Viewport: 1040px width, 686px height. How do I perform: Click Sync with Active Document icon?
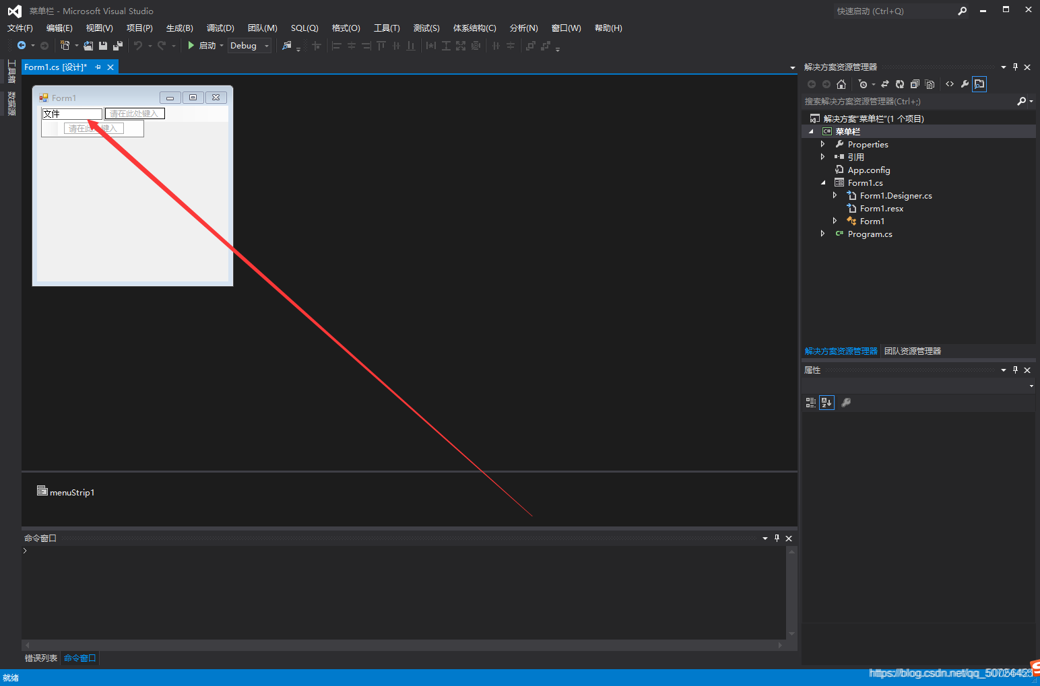pyautogui.click(x=885, y=84)
